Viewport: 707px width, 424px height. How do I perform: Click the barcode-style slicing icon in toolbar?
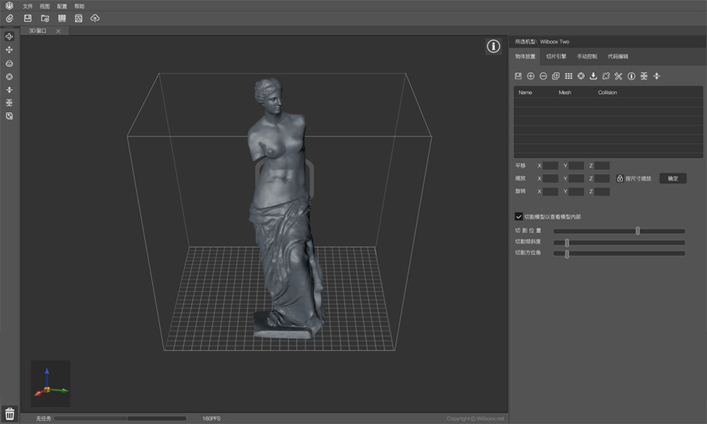pos(62,18)
